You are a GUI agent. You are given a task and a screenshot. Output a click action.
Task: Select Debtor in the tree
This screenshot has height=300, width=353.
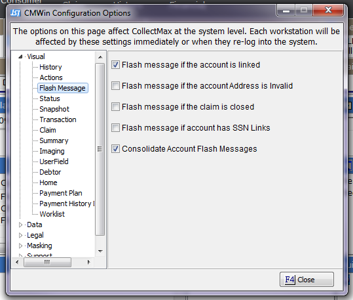50,172
